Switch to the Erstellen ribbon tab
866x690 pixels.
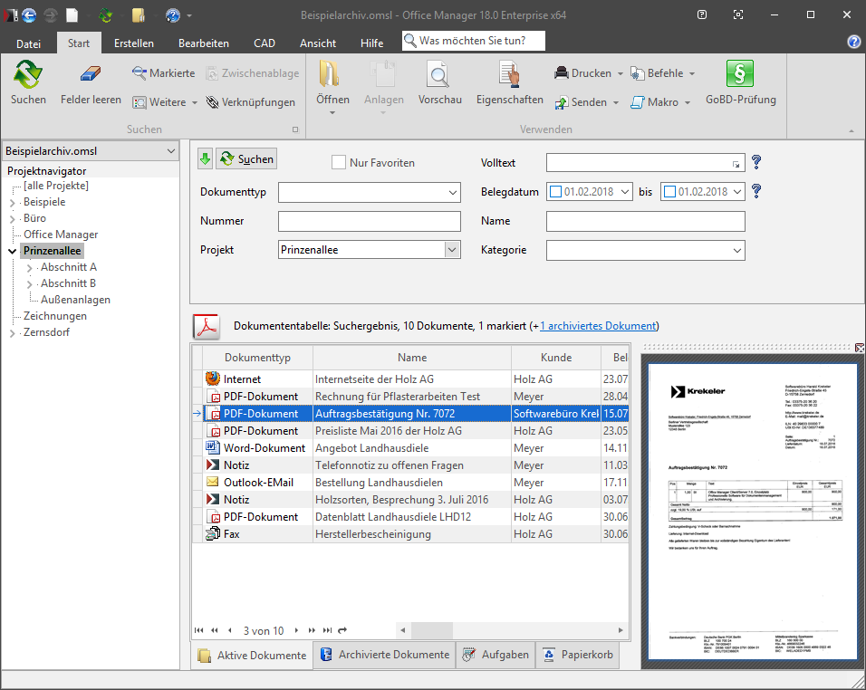coord(133,43)
